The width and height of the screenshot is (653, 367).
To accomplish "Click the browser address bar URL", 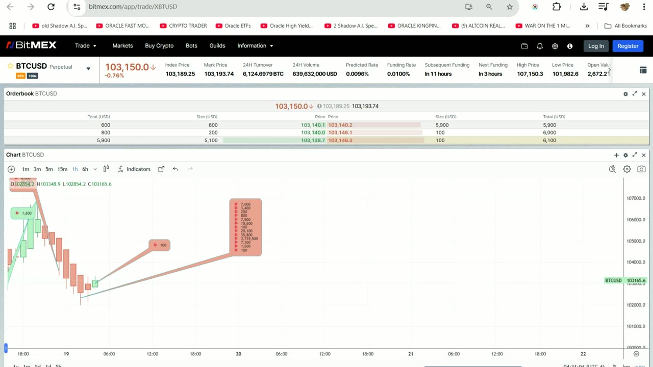I will 133,7.
